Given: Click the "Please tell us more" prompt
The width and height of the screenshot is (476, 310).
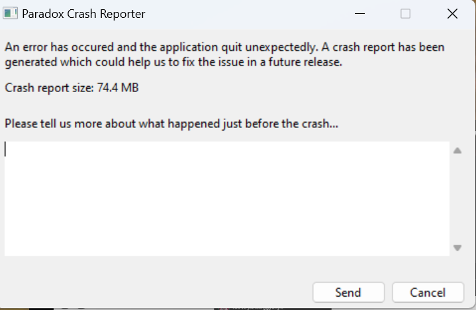Looking at the screenshot, I should 171,124.
